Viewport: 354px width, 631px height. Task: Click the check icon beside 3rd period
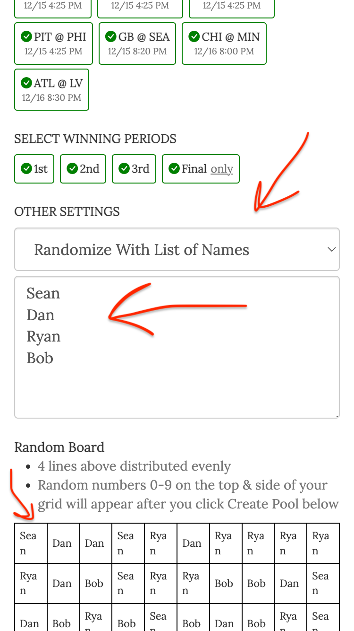pos(124,168)
